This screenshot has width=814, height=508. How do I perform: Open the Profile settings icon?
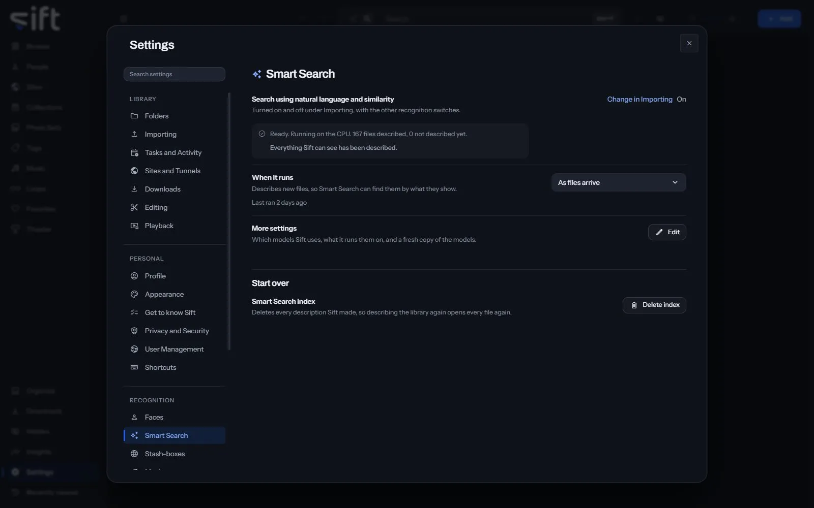tap(134, 276)
